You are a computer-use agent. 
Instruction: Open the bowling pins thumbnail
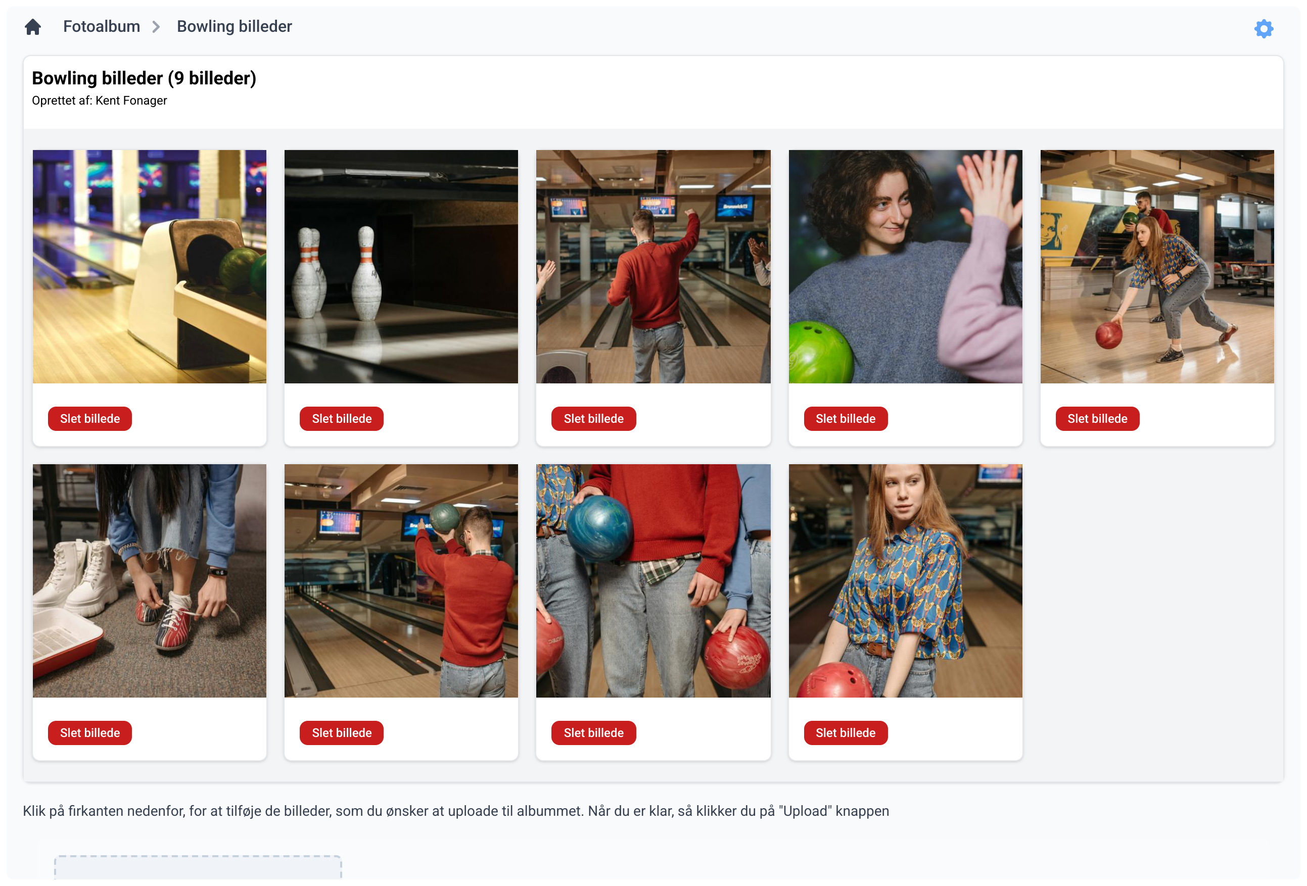tap(401, 267)
